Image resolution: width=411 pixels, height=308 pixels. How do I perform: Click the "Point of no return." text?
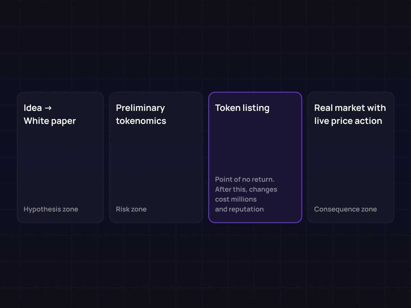tap(245, 179)
